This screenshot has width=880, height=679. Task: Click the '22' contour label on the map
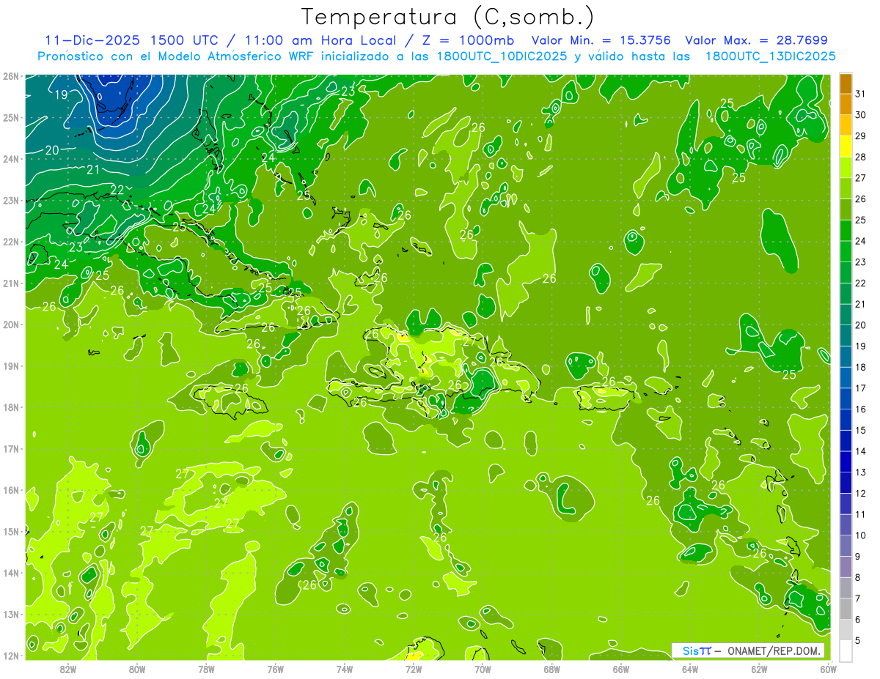click(117, 190)
